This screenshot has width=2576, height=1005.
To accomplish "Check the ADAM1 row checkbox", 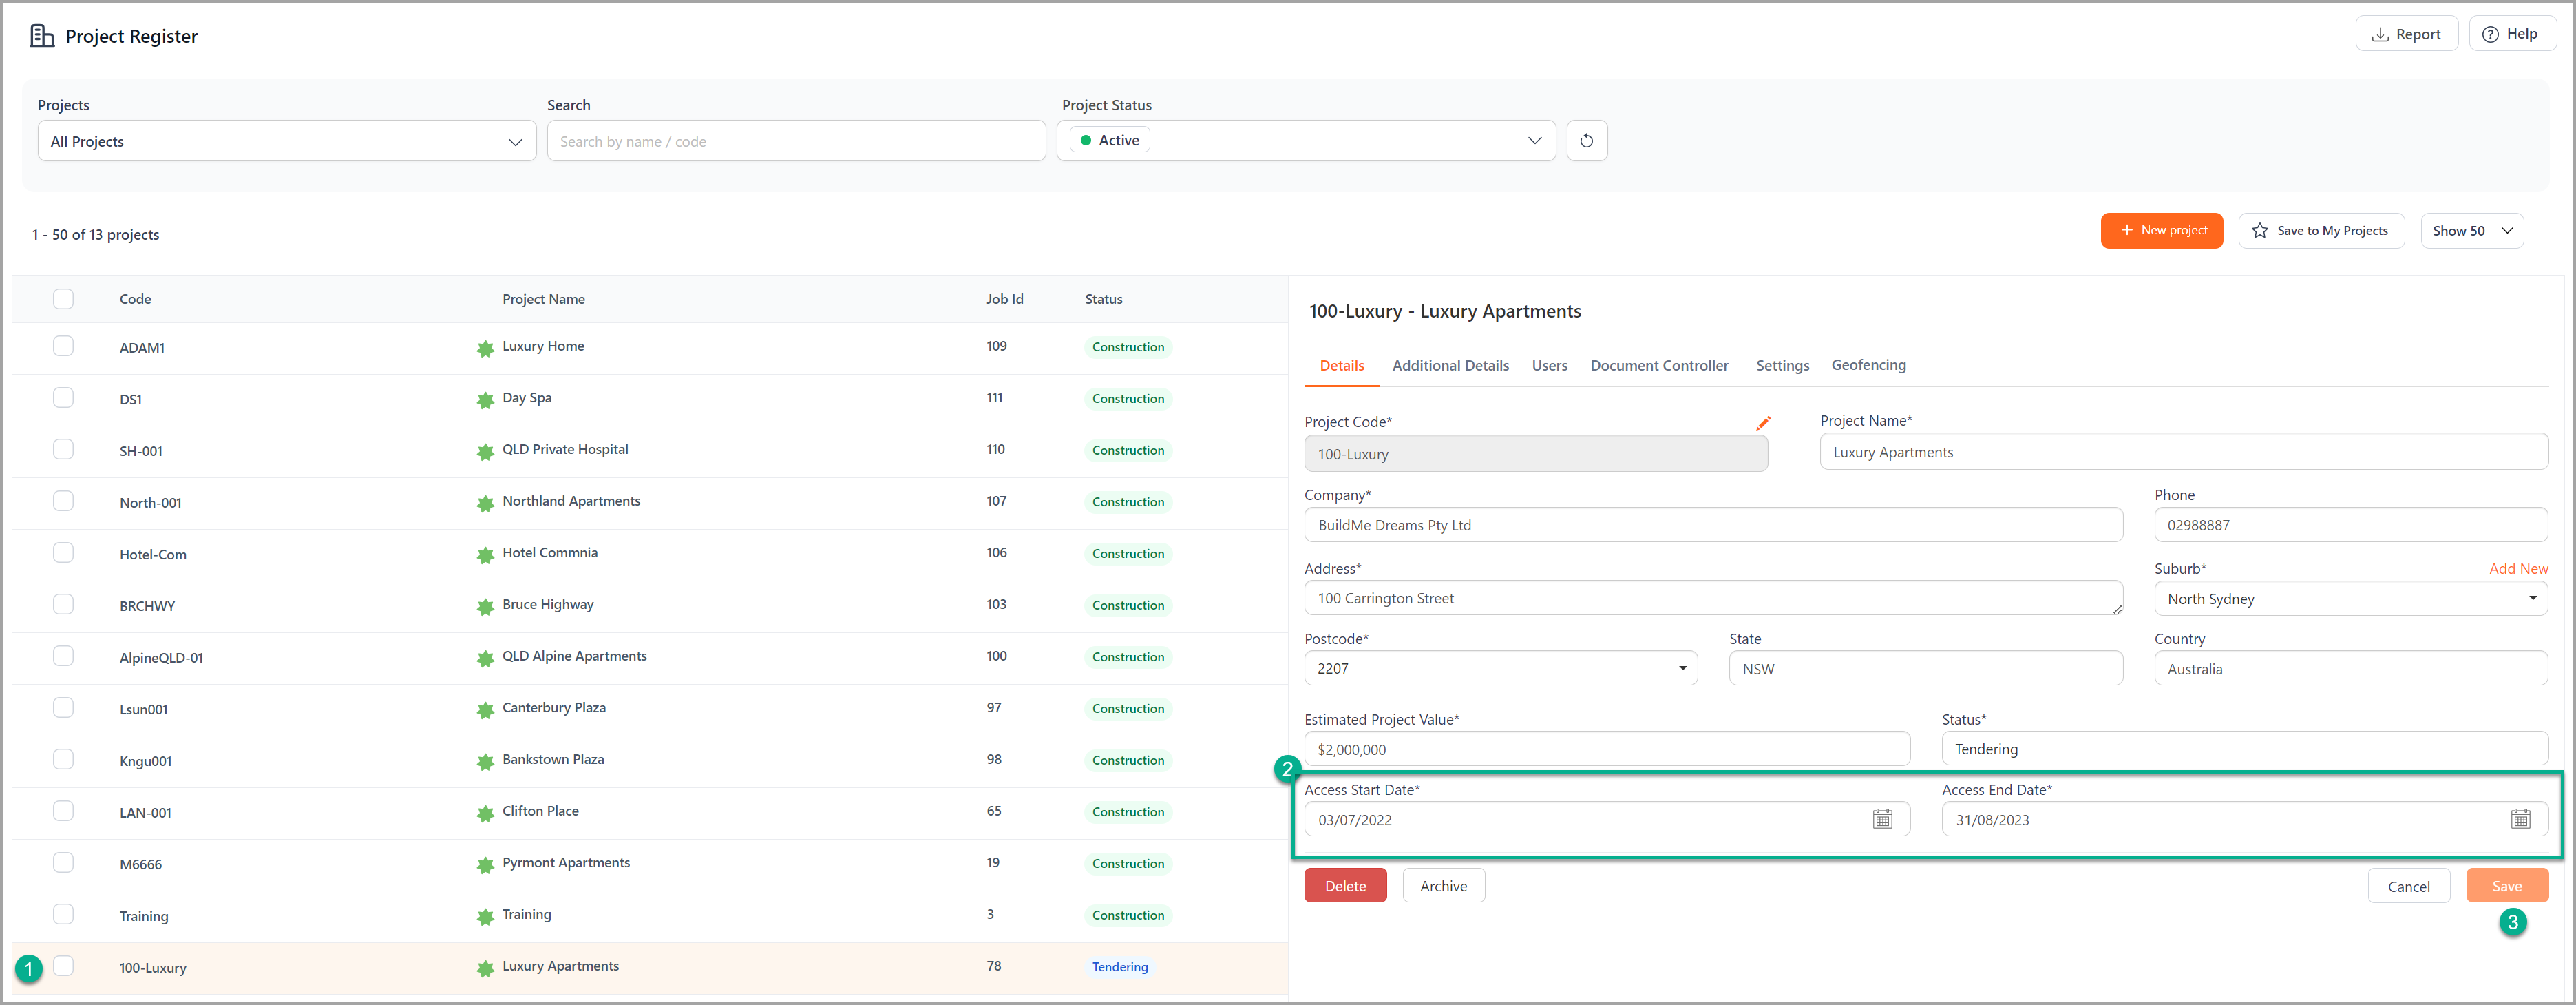I will pyautogui.click(x=63, y=345).
